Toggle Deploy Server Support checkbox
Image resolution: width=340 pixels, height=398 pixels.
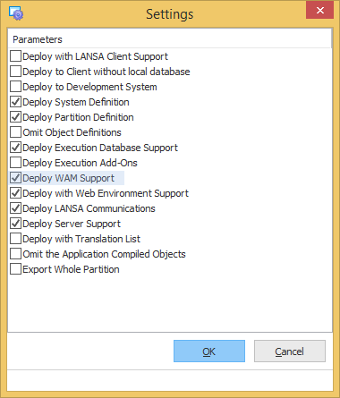click(x=15, y=224)
